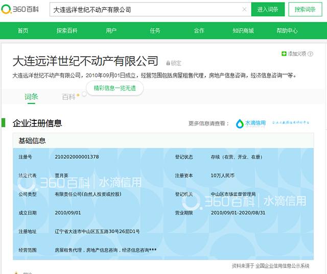Click the 资料来源于 全国企业信用信息公示系统 note
This screenshot has height=274, width=327.
[x=270, y=266]
